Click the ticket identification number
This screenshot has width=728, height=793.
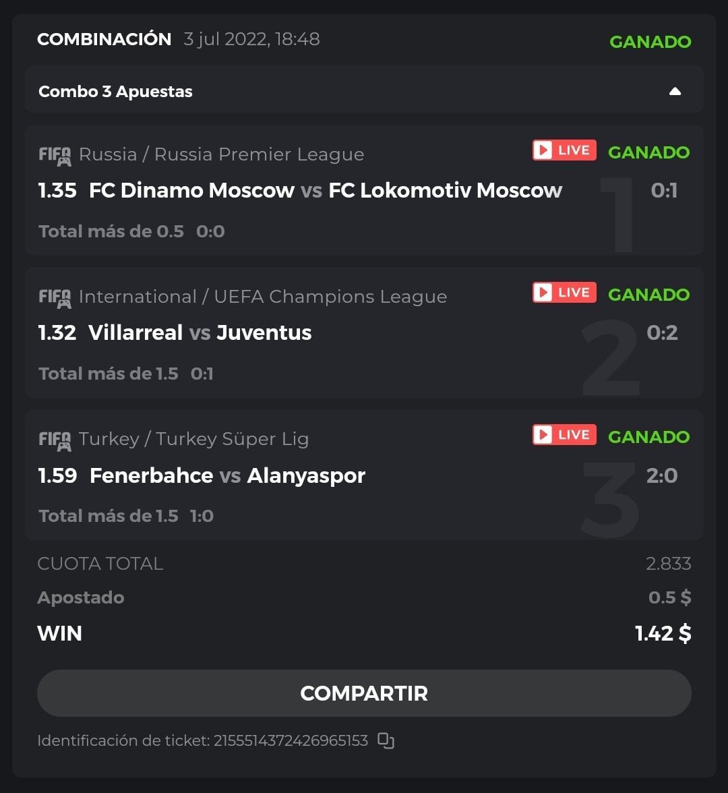[291, 740]
